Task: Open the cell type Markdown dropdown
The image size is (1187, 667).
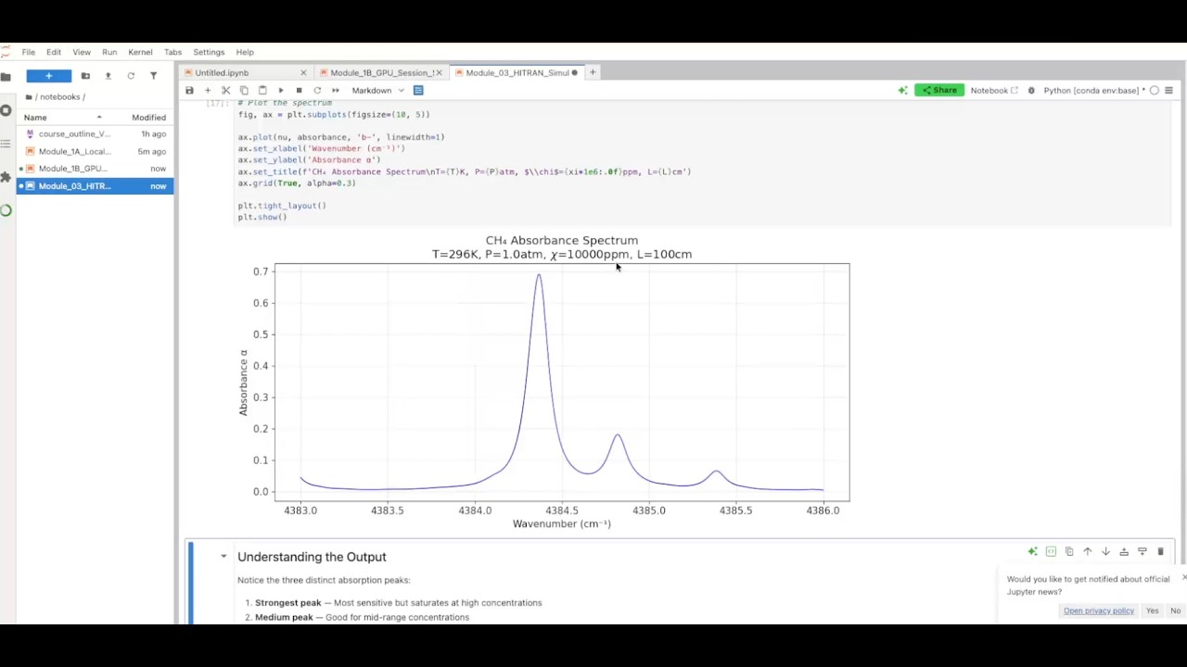Action: click(377, 91)
